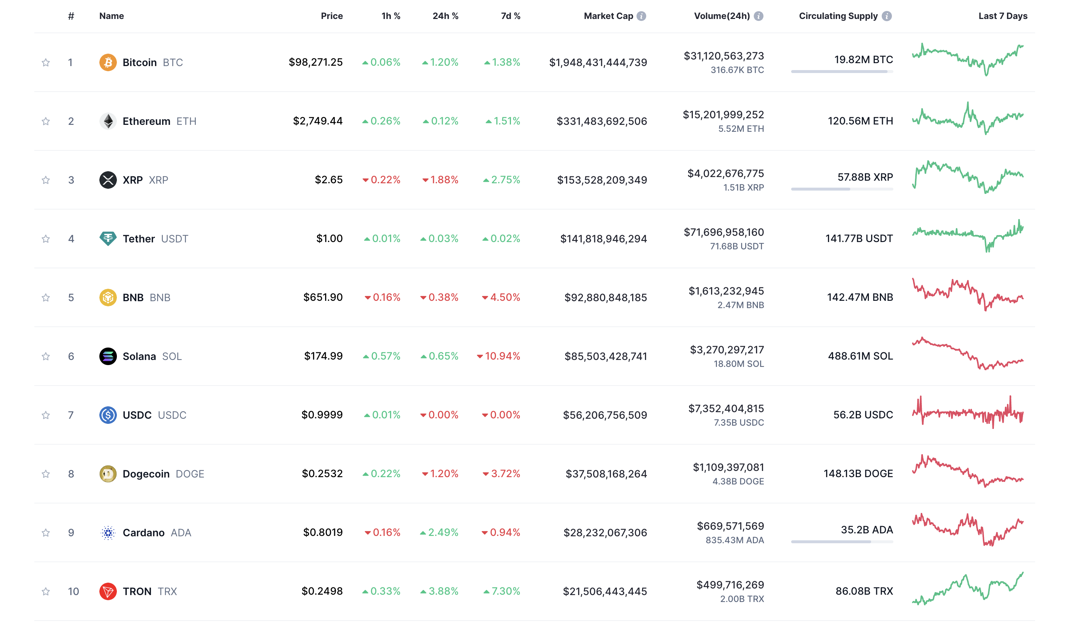
Task: Sort by Name column header
Action: (111, 16)
